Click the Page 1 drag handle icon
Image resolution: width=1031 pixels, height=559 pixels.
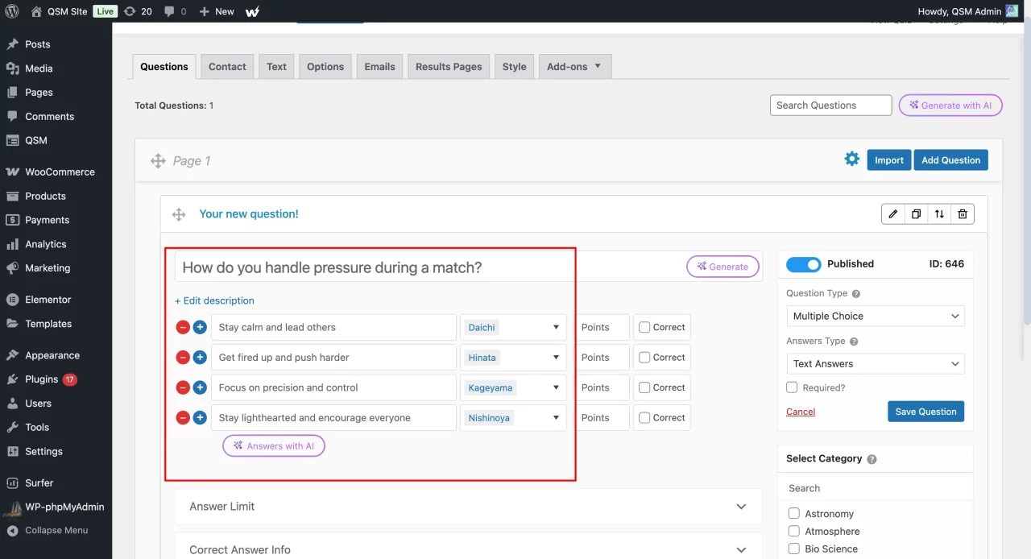click(x=158, y=161)
